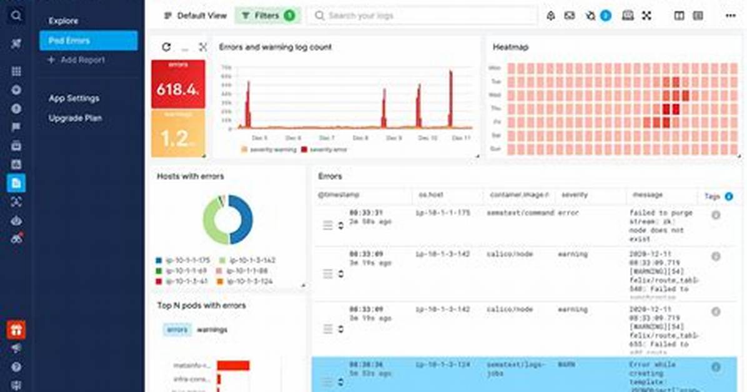Open the Filters dropdown button

[268, 16]
